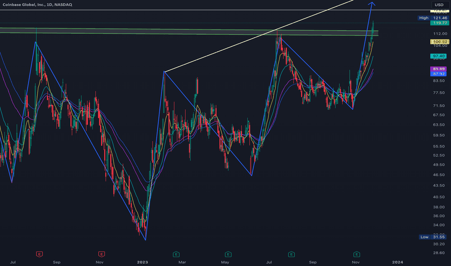
Task: Click the 34.00 price scale value
Action: 439,225
